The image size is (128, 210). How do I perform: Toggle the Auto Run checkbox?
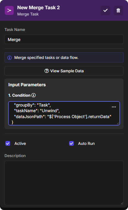[71, 143]
